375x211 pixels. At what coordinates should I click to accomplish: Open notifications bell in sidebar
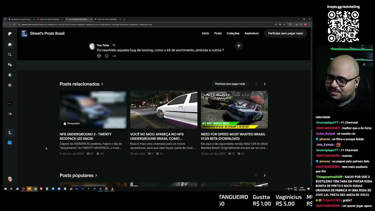[x=10, y=75]
